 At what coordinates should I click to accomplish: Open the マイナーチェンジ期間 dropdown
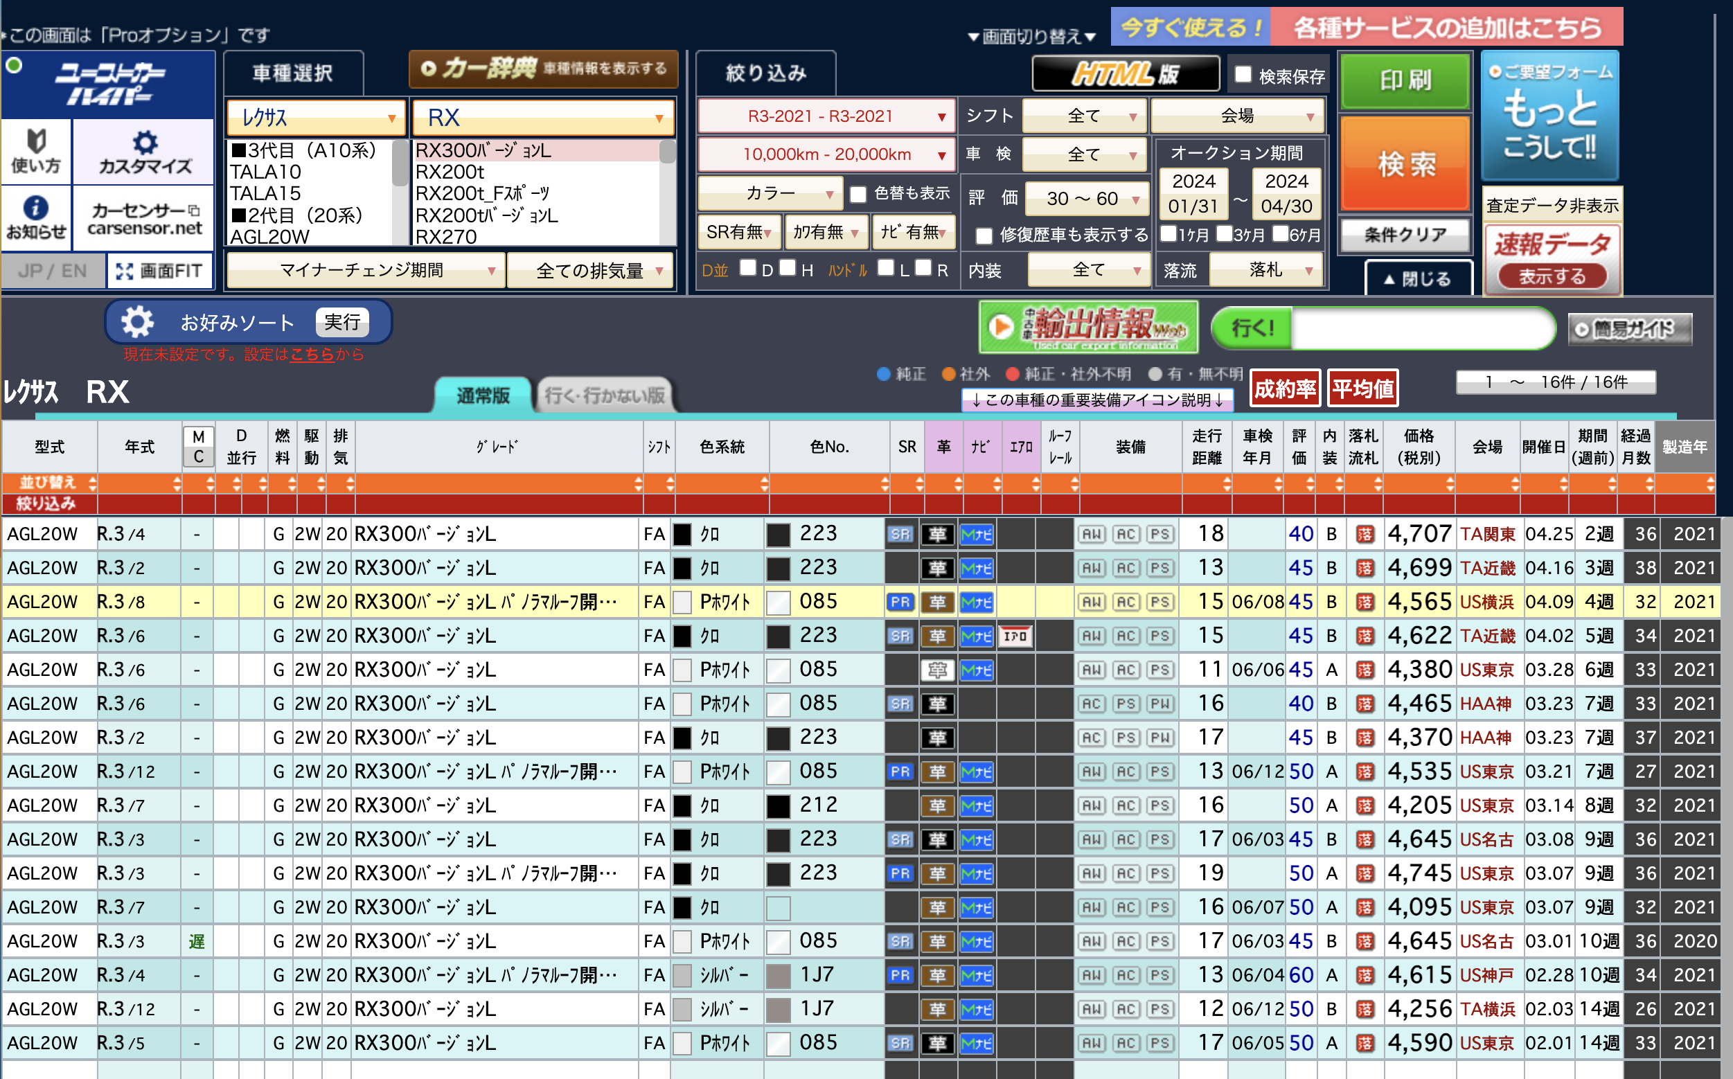(x=366, y=271)
